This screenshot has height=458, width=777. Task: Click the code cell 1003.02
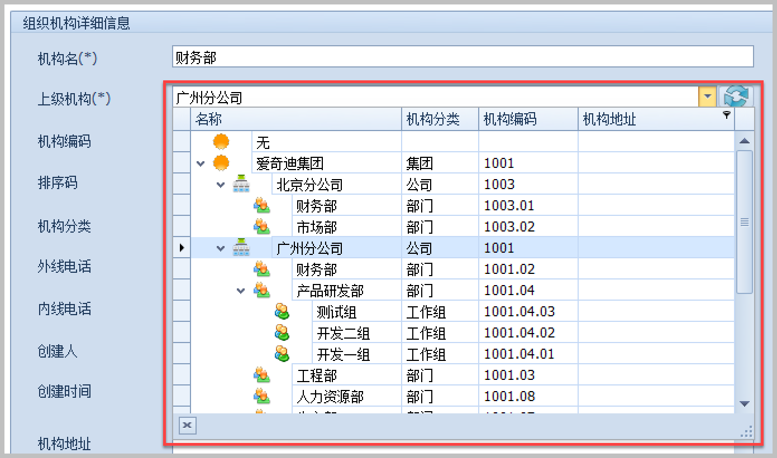(528, 227)
